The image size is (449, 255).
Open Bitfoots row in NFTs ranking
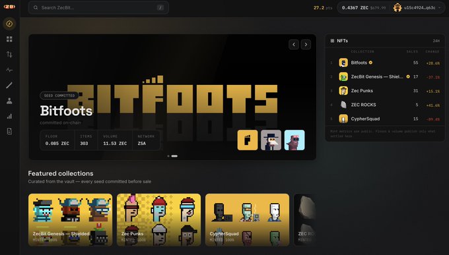pos(385,63)
